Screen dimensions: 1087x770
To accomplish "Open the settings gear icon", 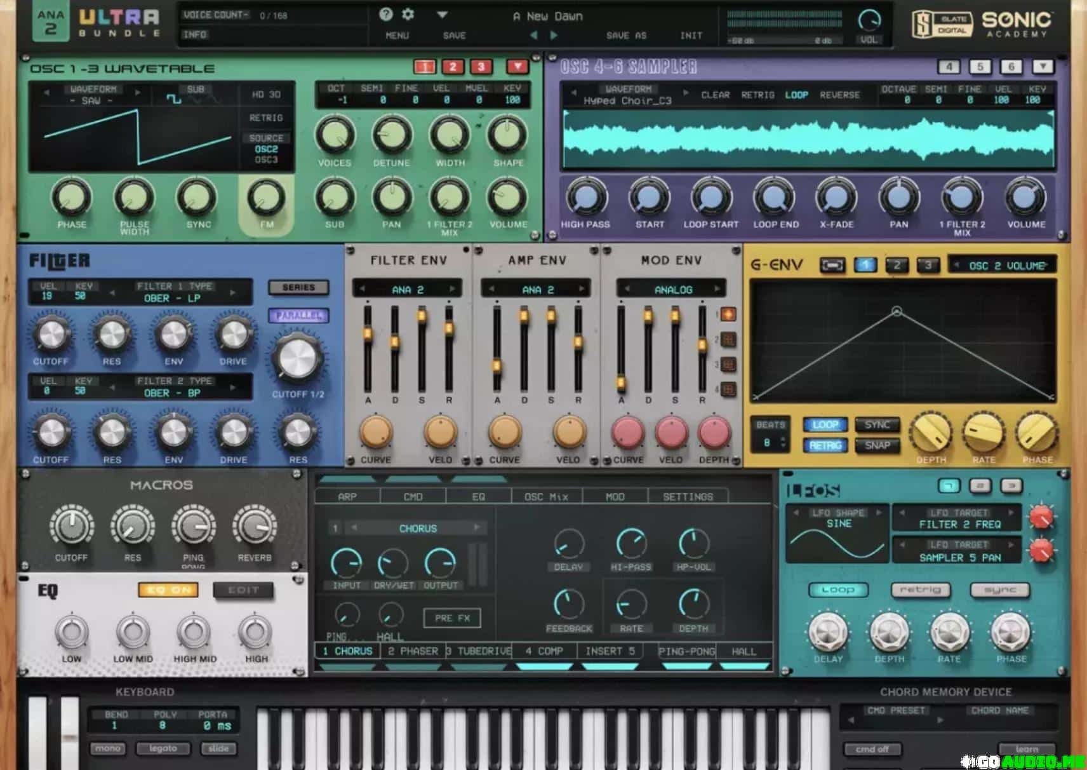I will coord(408,14).
